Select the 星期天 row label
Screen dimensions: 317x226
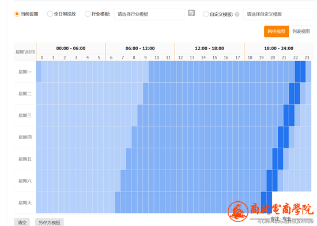[x=25, y=202]
